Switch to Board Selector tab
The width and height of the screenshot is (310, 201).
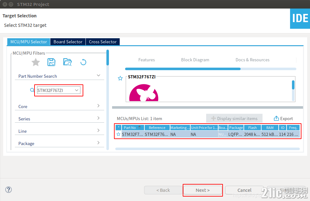(x=68, y=42)
